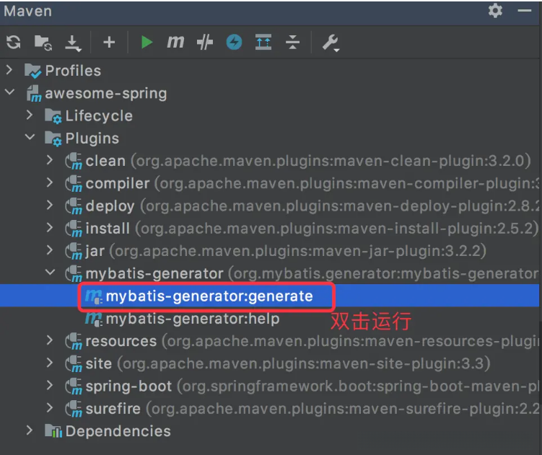Viewport: 542px width, 455px height.
Task: Add Maven project with plus icon
Action: [109, 43]
